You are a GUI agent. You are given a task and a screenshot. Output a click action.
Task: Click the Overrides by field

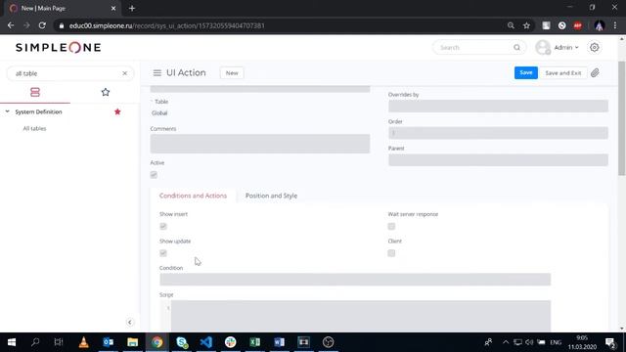[x=498, y=107]
